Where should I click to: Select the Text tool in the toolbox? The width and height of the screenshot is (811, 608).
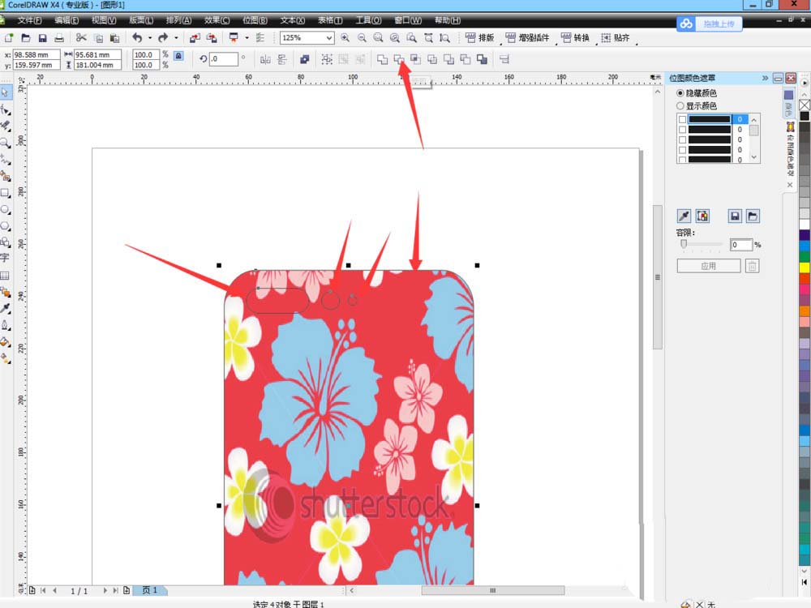point(5,258)
